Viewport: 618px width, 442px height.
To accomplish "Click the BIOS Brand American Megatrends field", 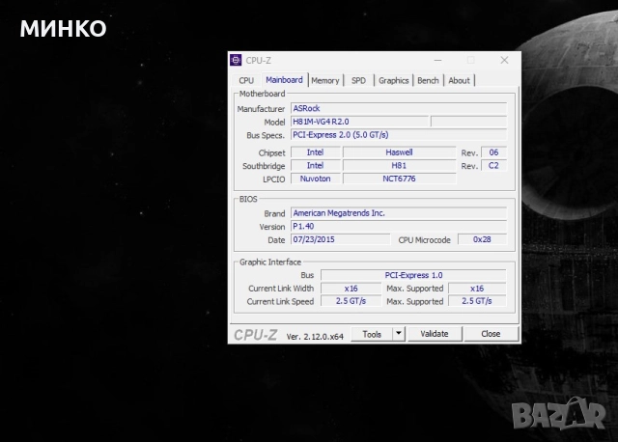I will 398,212.
